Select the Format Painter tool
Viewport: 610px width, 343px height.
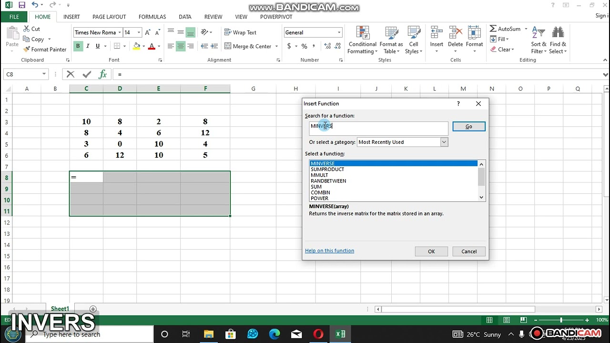click(x=45, y=50)
